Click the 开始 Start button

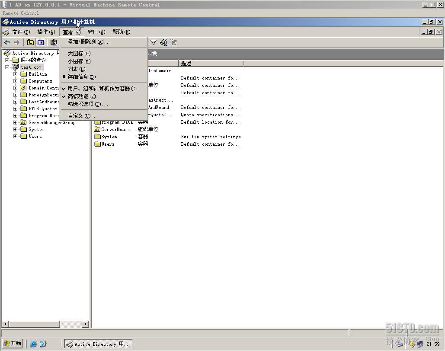(x=12, y=344)
